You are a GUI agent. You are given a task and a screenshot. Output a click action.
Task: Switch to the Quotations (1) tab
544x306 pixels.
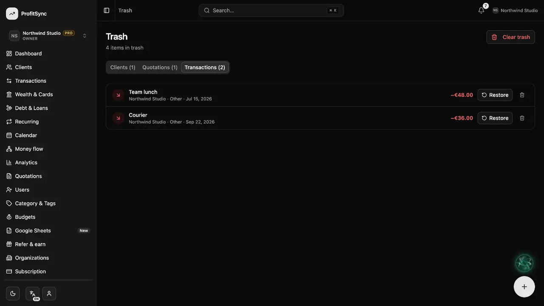[x=160, y=67]
